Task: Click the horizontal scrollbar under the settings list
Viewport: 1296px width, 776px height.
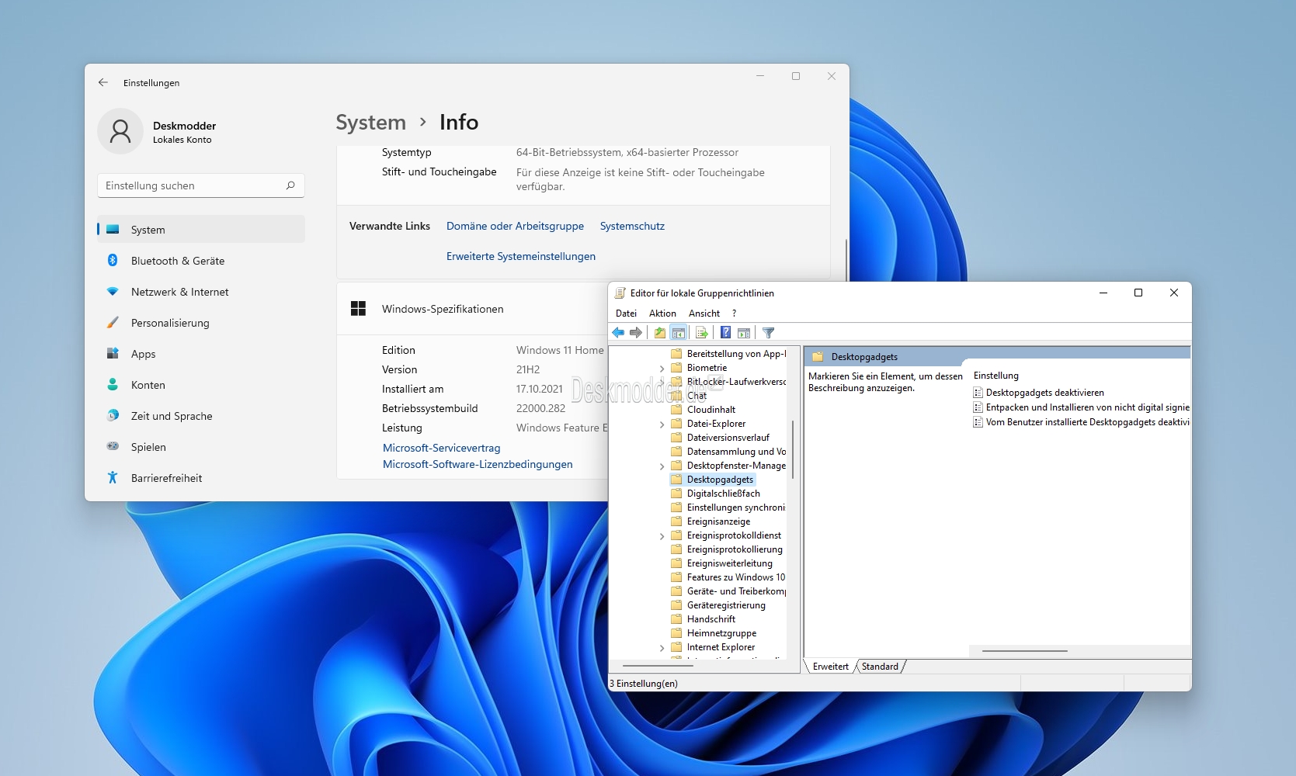Action: tap(1025, 651)
